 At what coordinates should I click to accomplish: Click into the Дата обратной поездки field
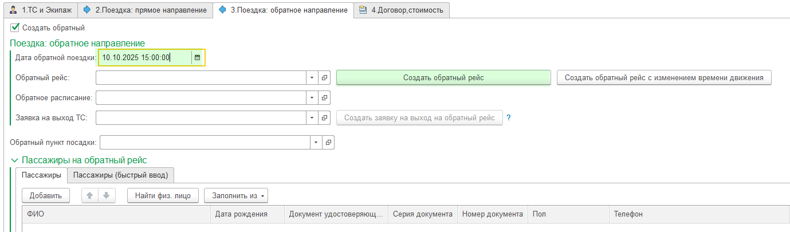pyautogui.click(x=143, y=57)
